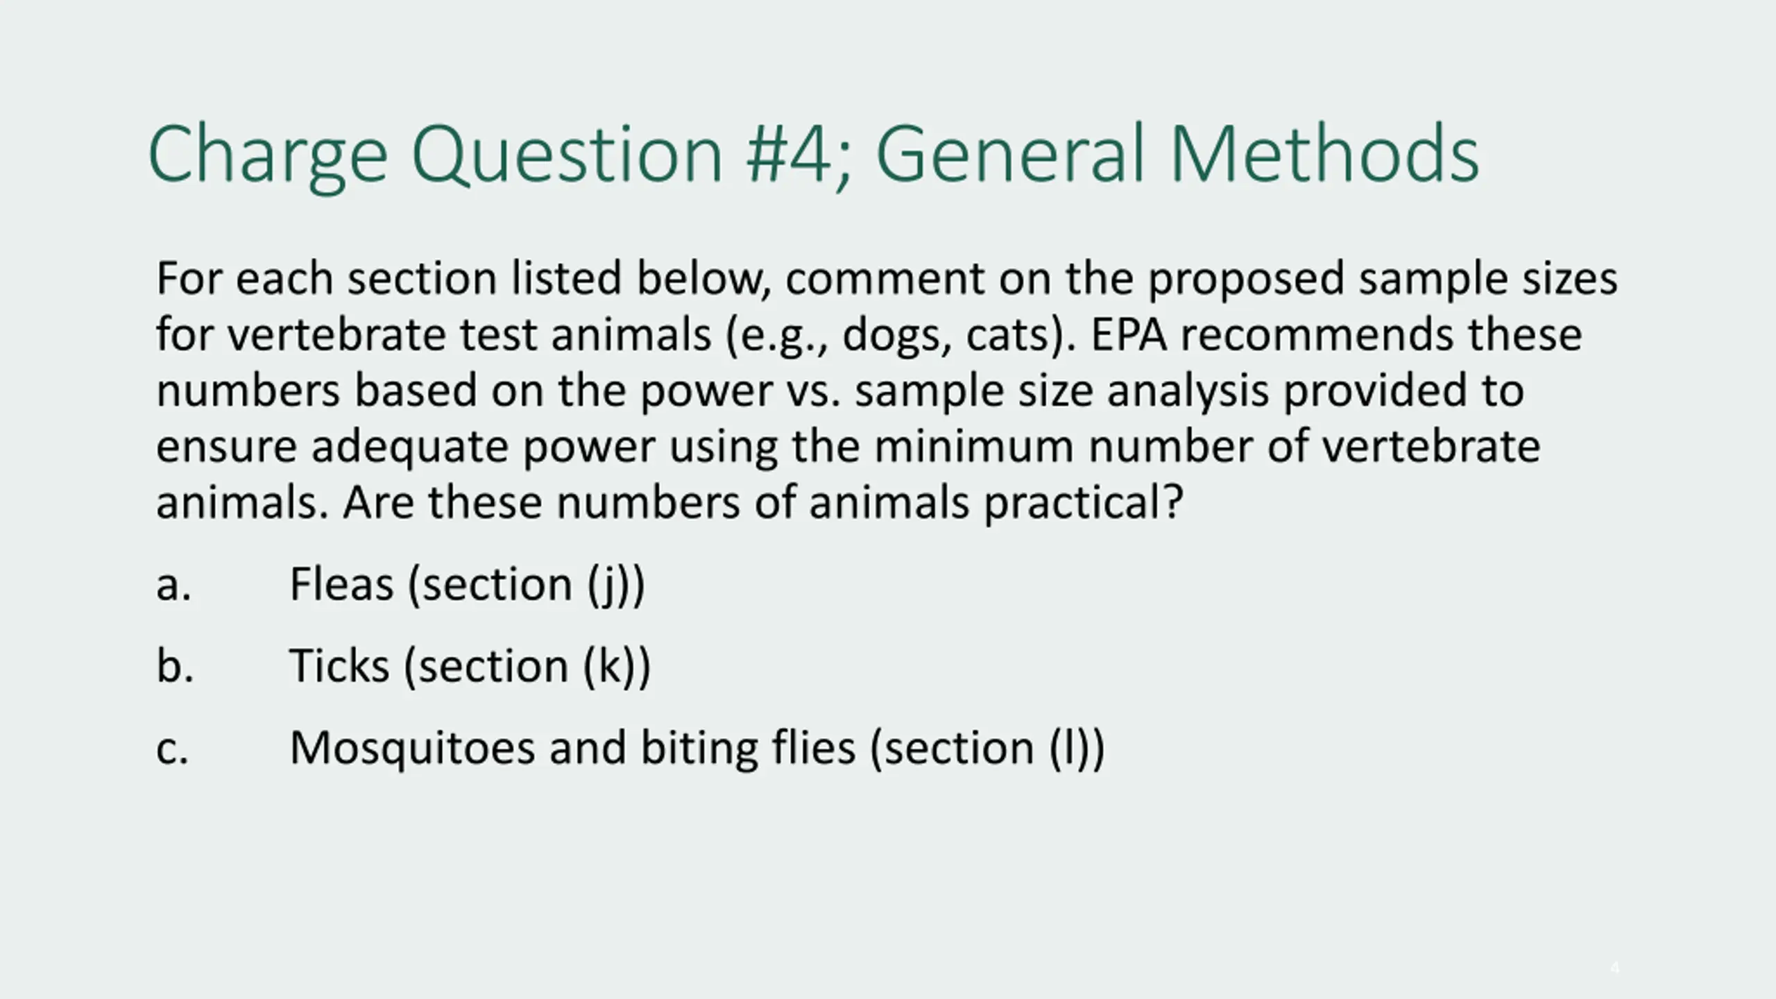Select the "Fleas (section (j))" list item
Image resolution: width=1776 pixels, height=999 pixels.
tap(467, 584)
